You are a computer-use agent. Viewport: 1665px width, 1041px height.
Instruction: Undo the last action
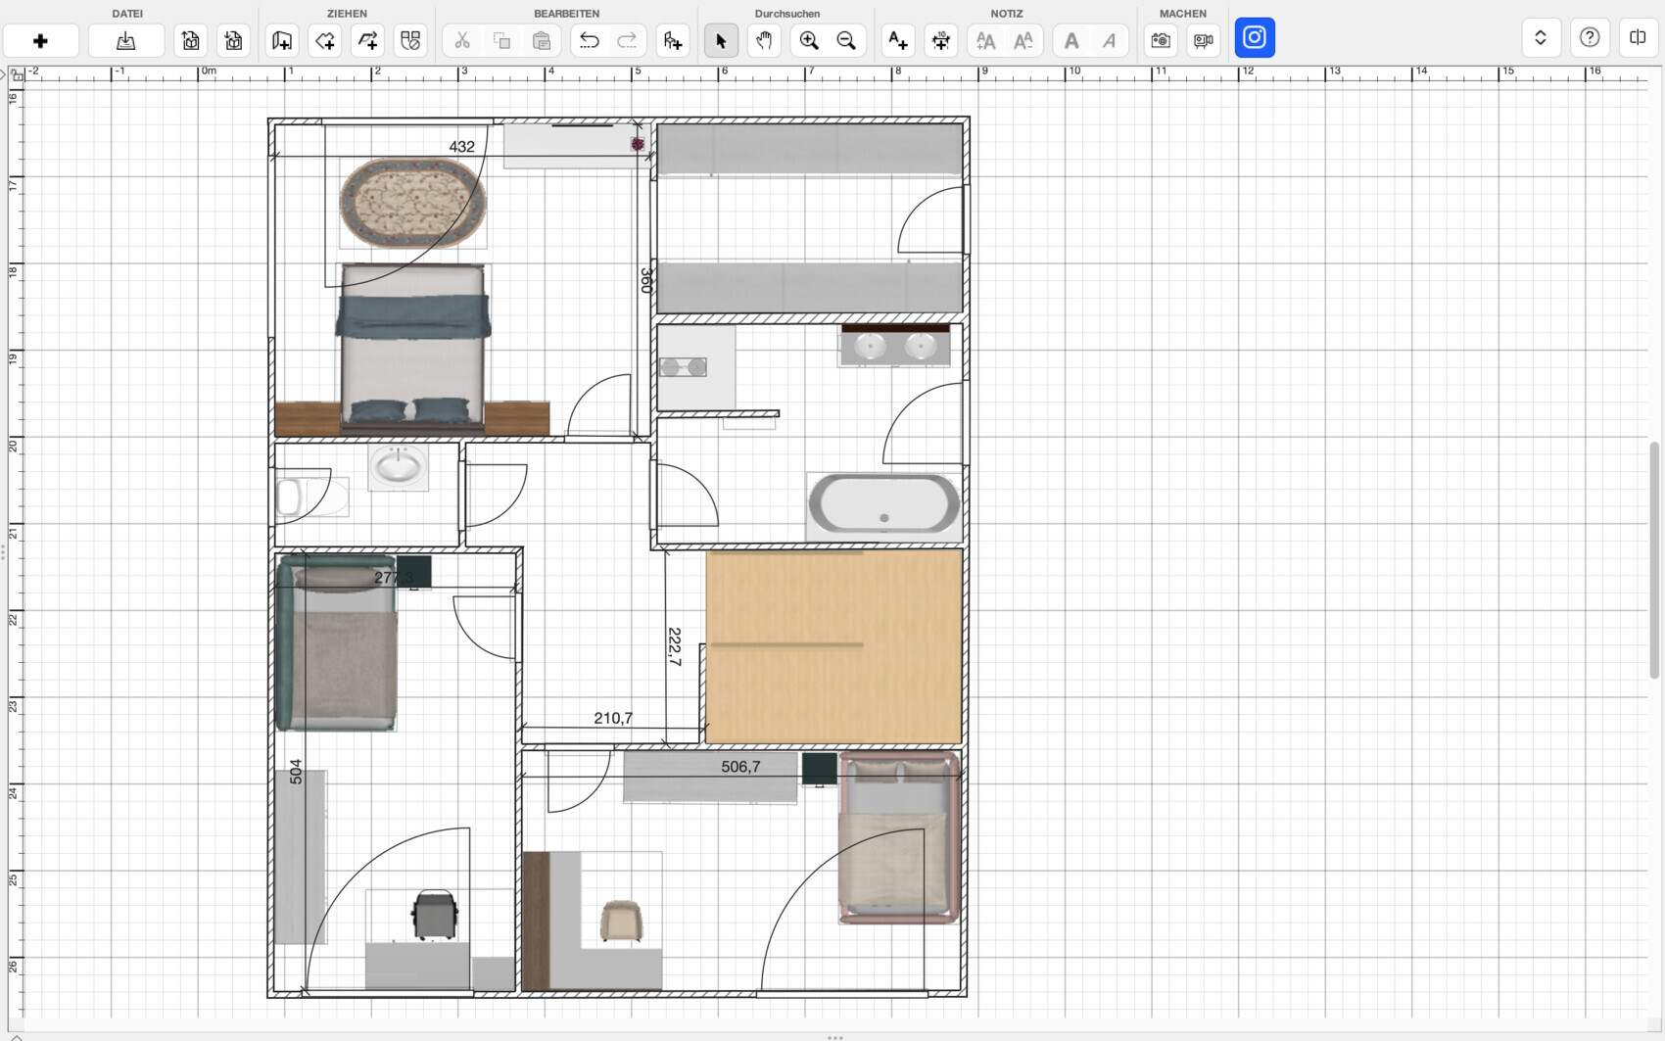tap(589, 40)
